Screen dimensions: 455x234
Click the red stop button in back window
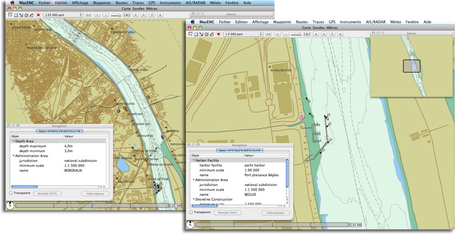[x=38, y=15]
